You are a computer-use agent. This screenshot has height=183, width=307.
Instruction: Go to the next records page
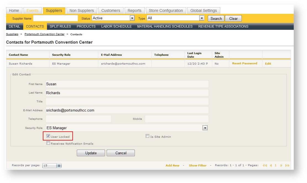(281, 166)
